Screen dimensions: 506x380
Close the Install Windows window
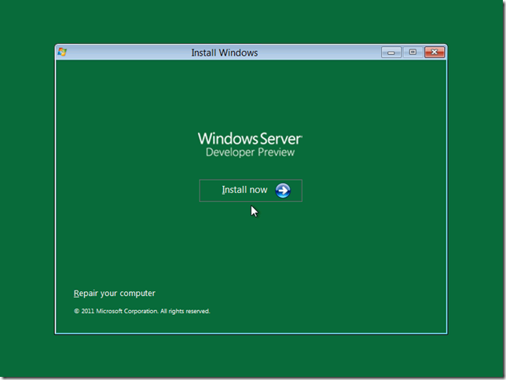(x=434, y=53)
